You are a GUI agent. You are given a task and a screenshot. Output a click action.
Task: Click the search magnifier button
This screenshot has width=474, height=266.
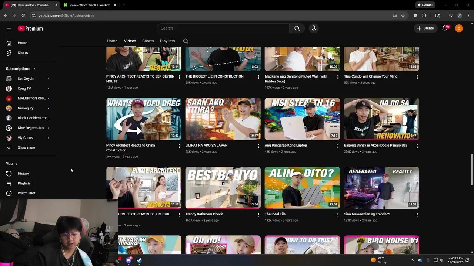[297, 28]
